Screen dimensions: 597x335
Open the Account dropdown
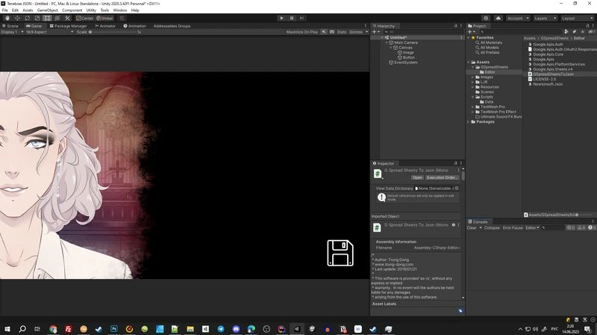[x=518, y=18]
